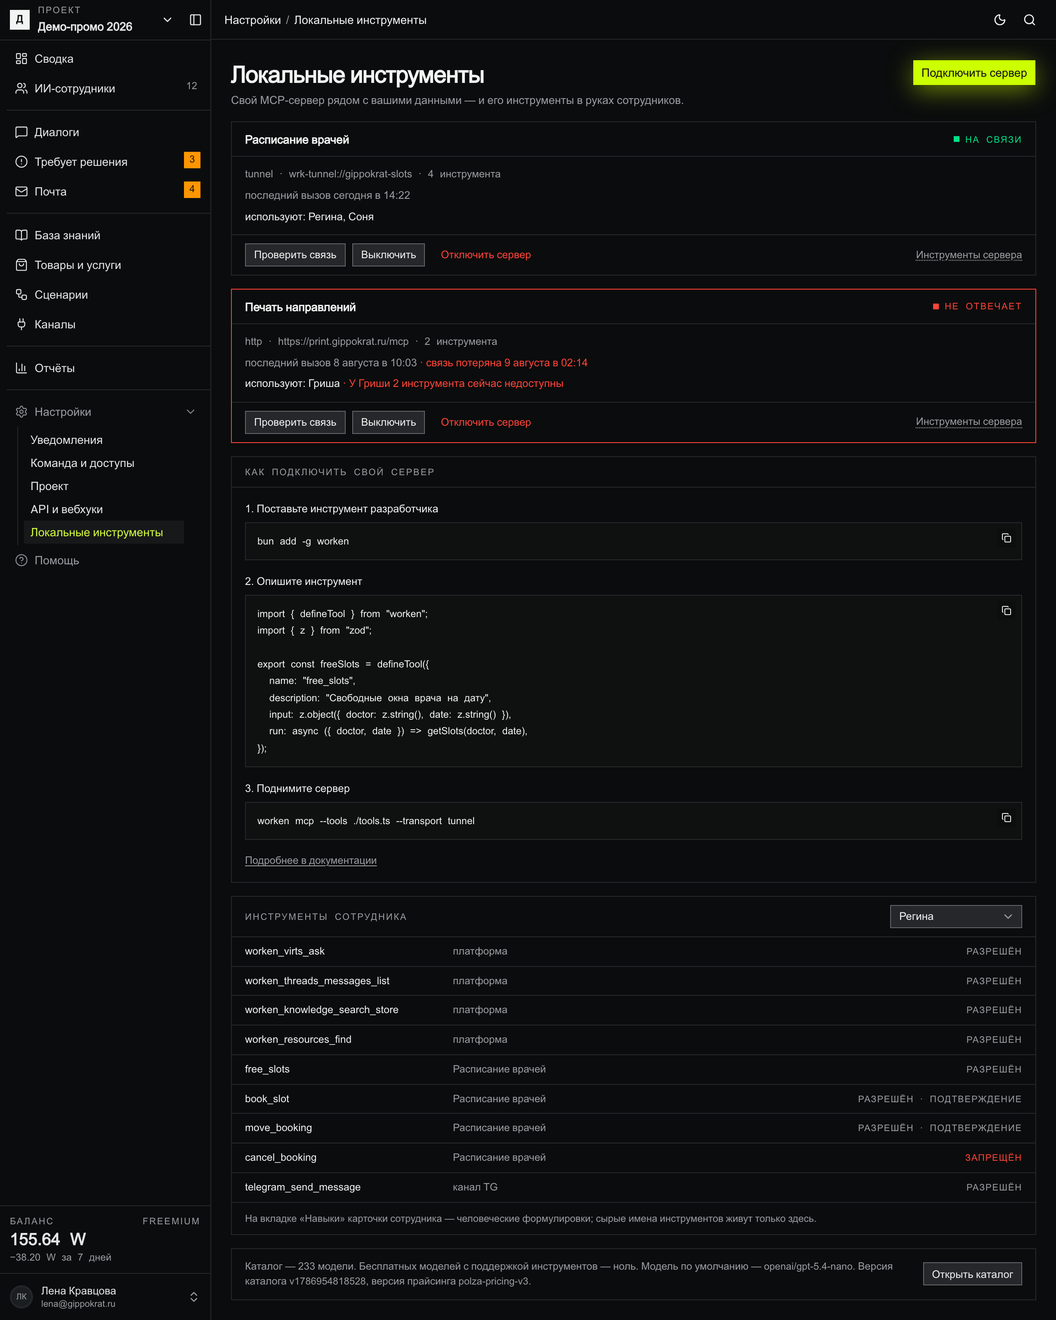
Task: Copy the 'worken mcp --tools' command
Action: [x=1006, y=818]
